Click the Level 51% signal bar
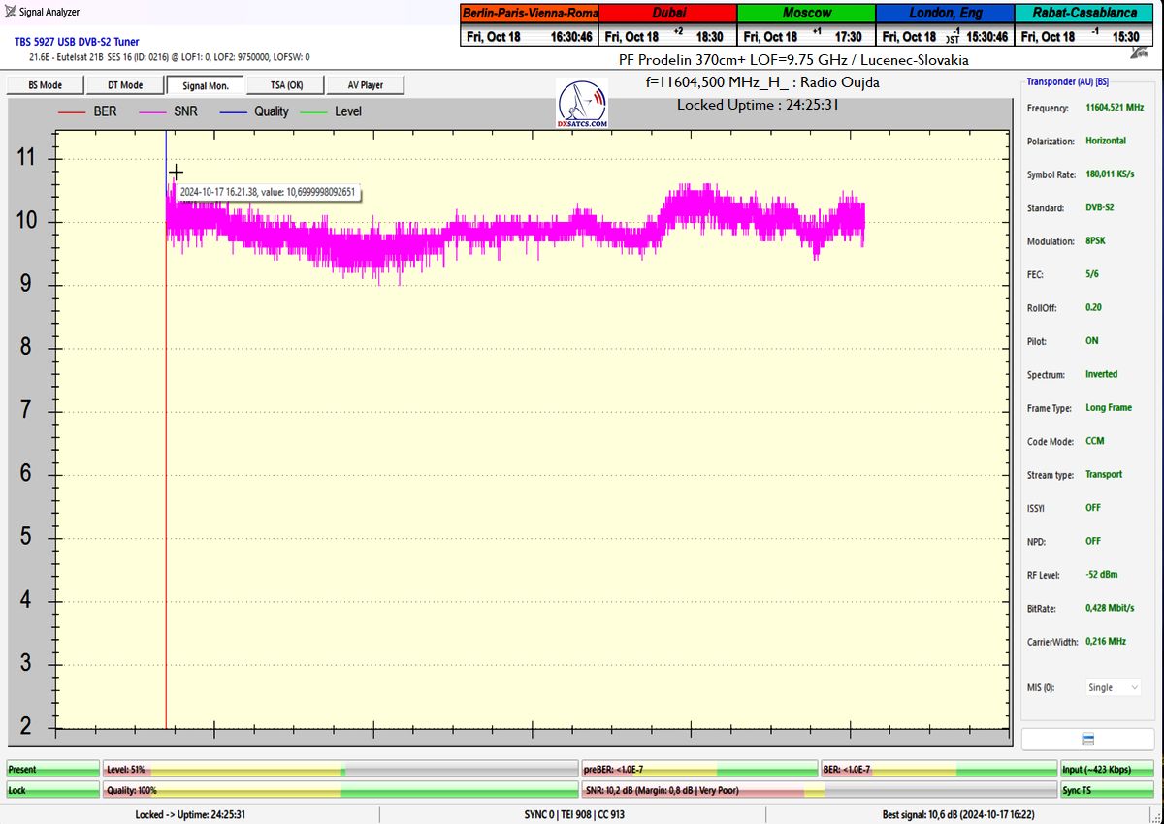 point(339,770)
